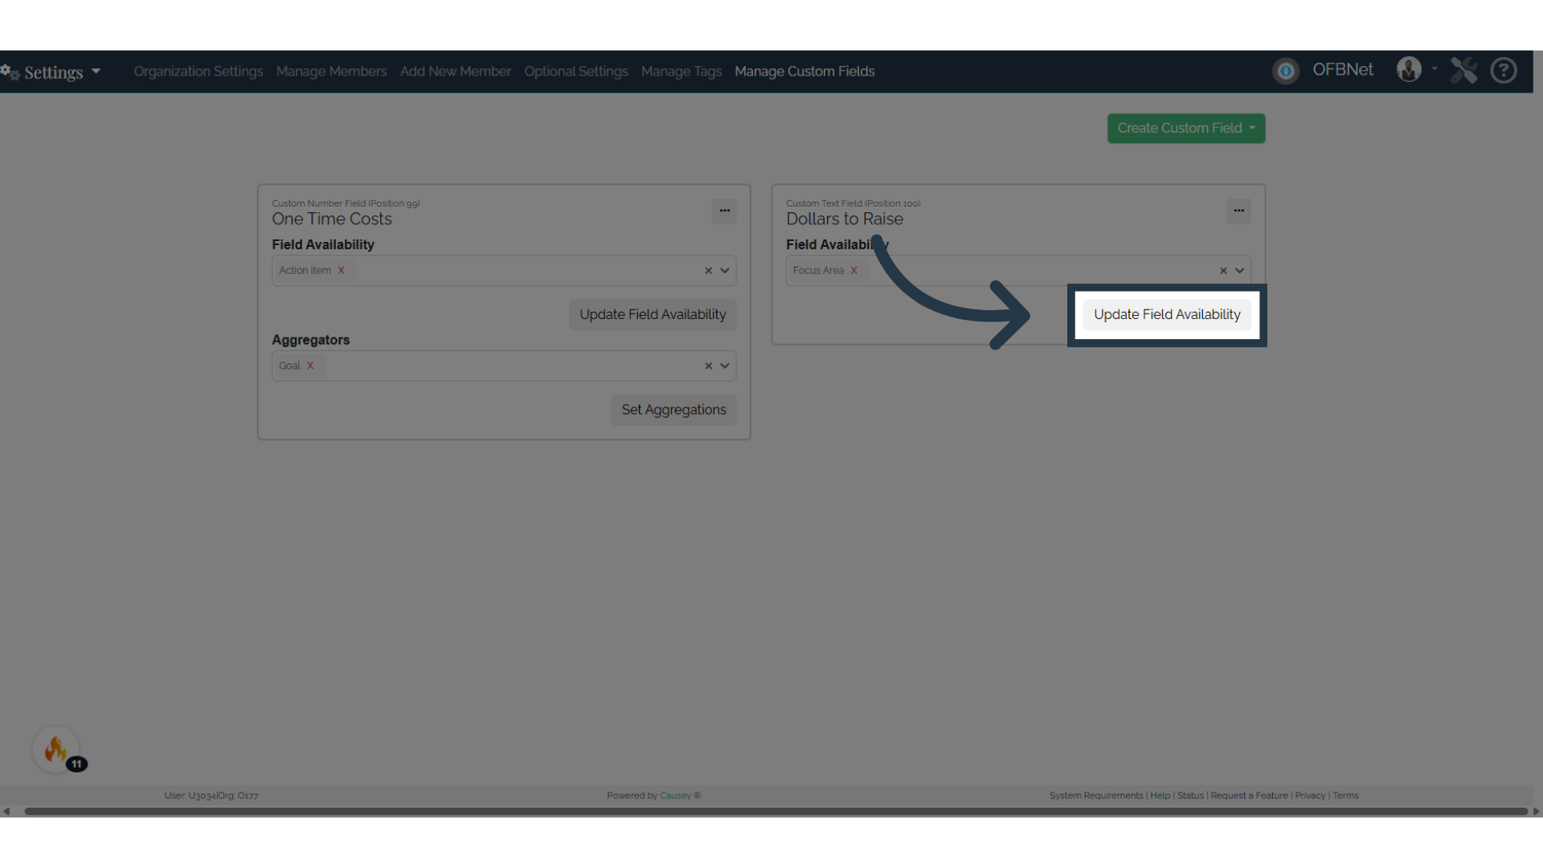This screenshot has width=1543, height=868.
Task: Open the Privacy footer link
Action: pos(1310,796)
